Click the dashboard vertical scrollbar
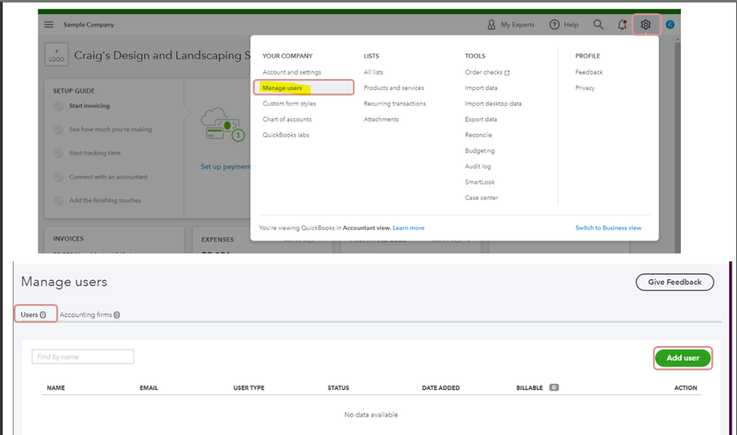The height and width of the screenshot is (435, 737). pos(677,145)
